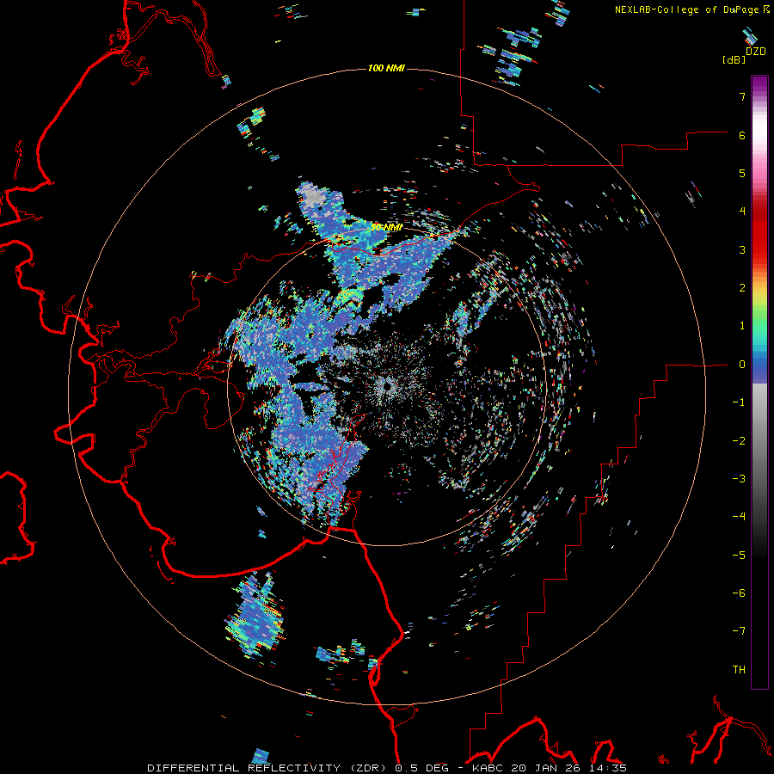The image size is (774, 774).
Task: Click the -2 tick on the color scale
Action: pos(739,441)
